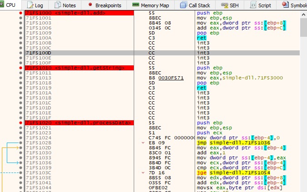
Task: Click the Notes tab paper icon
Action: pos(57,5)
